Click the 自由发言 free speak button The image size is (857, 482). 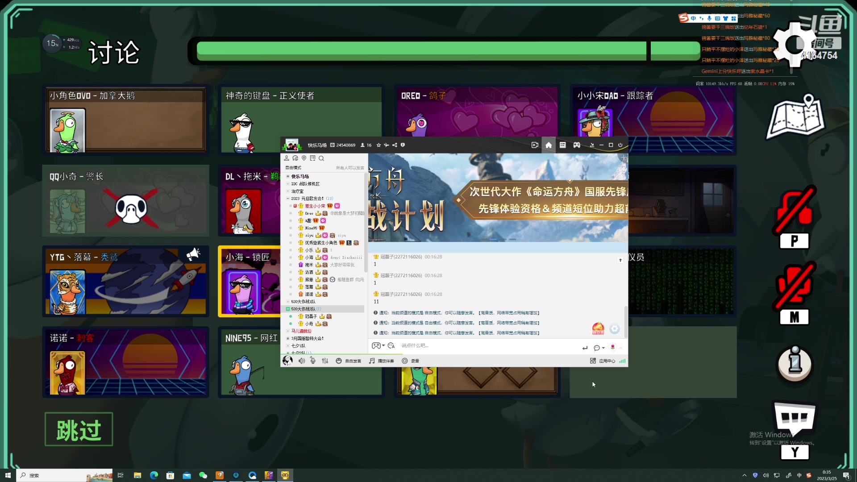click(x=349, y=361)
